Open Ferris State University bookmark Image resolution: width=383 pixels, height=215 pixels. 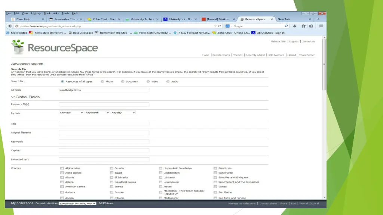(x=48, y=33)
